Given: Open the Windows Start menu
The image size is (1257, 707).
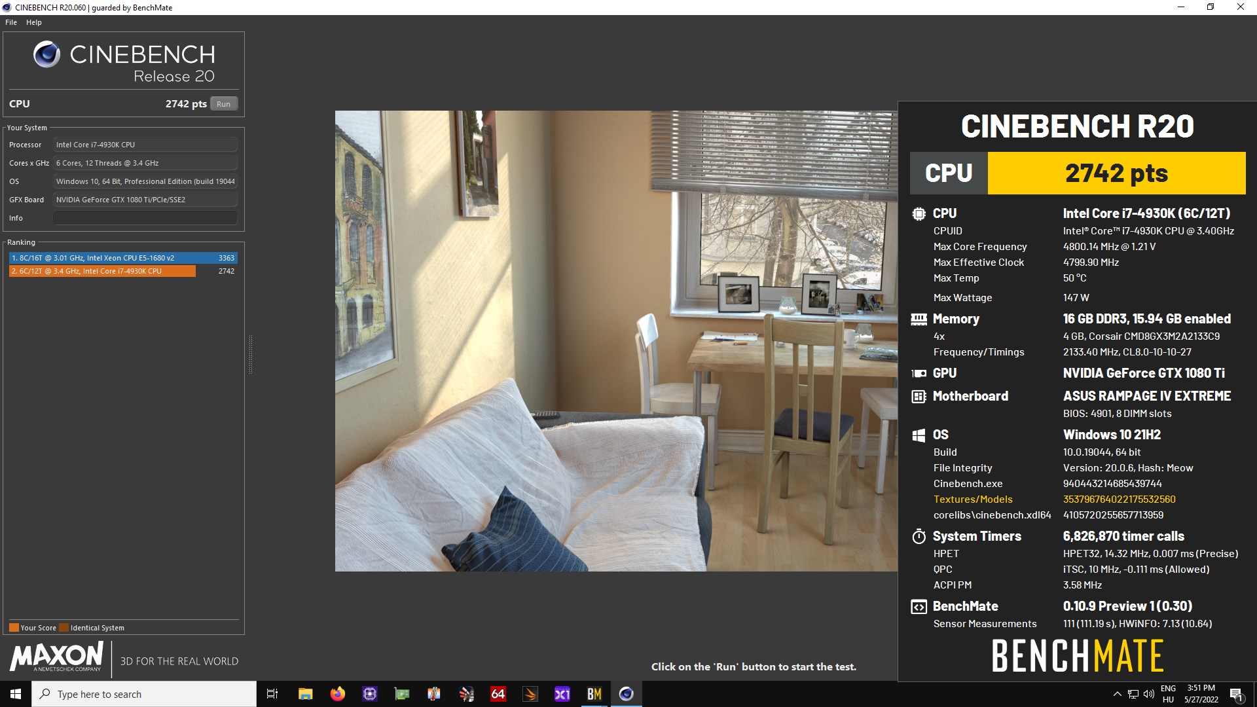Looking at the screenshot, I should (16, 694).
